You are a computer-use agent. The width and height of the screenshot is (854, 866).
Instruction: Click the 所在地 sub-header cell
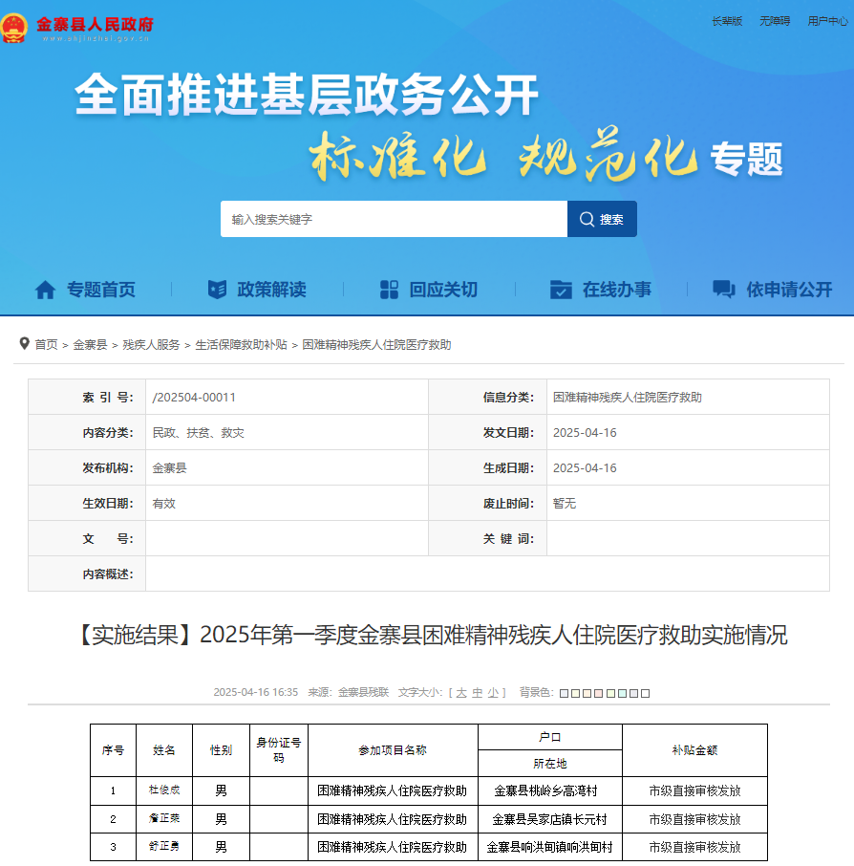550,764
